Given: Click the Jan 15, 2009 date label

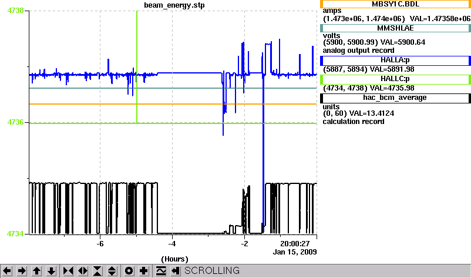Looking at the screenshot, I should 295,252.
